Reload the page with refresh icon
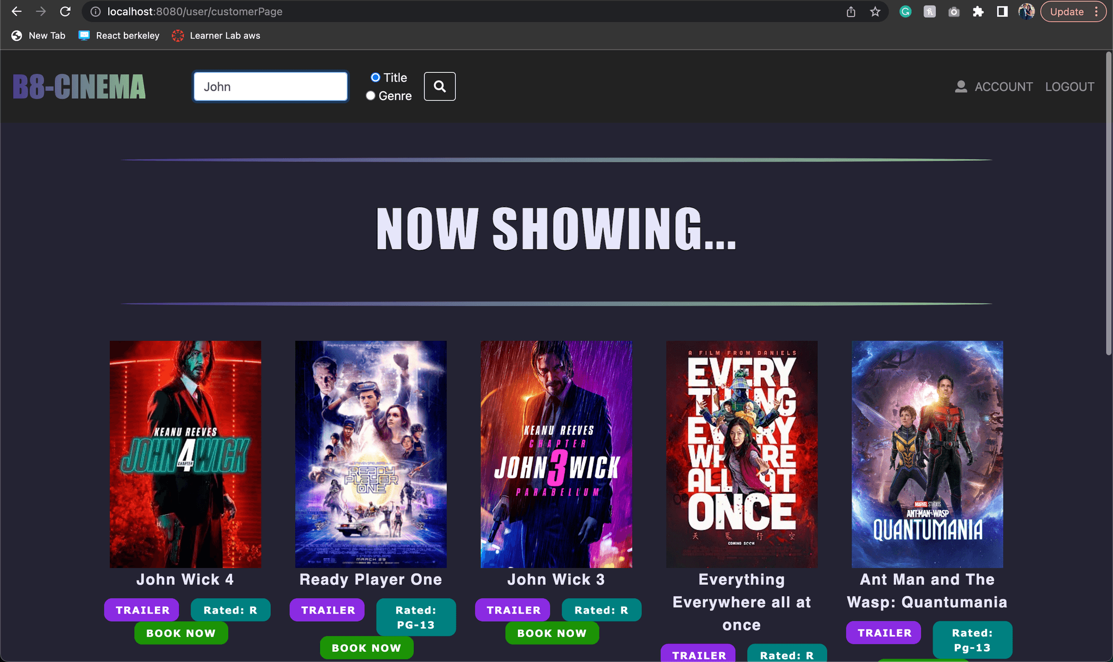The height and width of the screenshot is (662, 1113). [x=65, y=11]
